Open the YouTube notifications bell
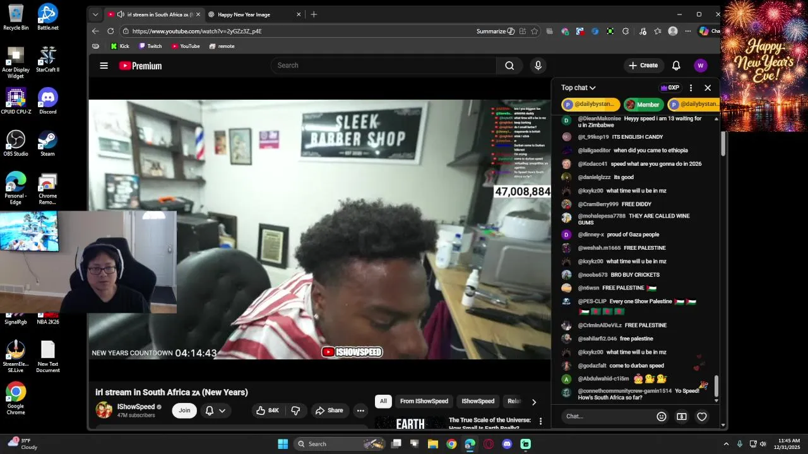The height and width of the screenshot is (454, 808). coord(676,66)
